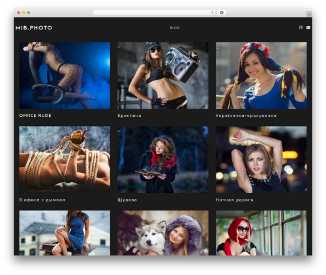Click the Кристина title link
The image size is (326, 275).
coord(129,116)
